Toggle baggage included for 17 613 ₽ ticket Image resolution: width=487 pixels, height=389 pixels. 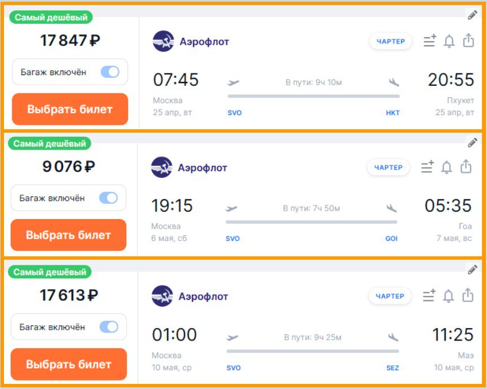[109, 327]
